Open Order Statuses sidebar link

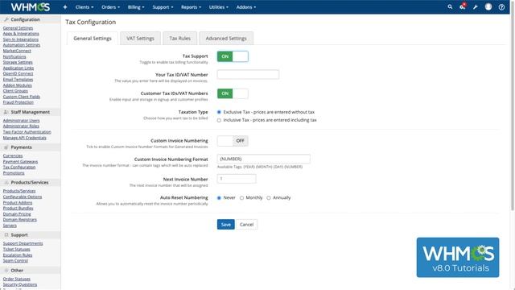16,280
